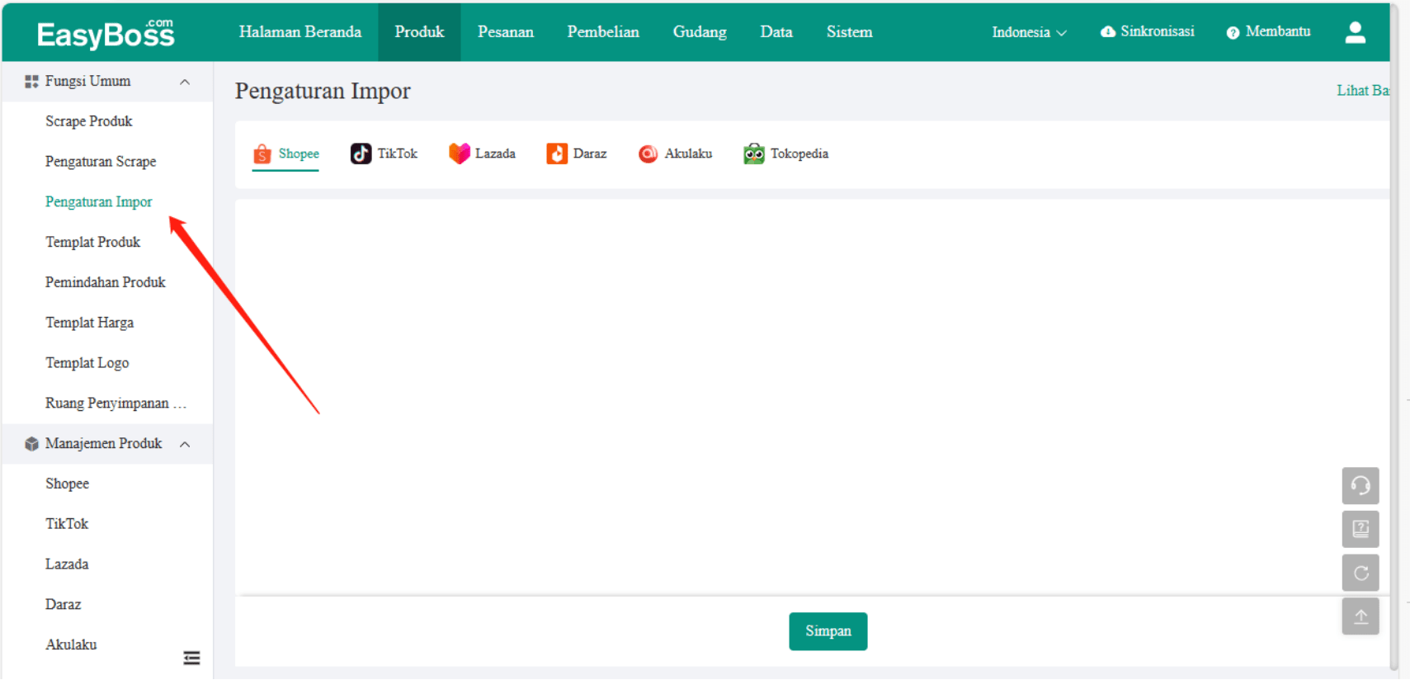Open Lazada under Manajemen Produk
1410x680 pixels.
[67, 564]
